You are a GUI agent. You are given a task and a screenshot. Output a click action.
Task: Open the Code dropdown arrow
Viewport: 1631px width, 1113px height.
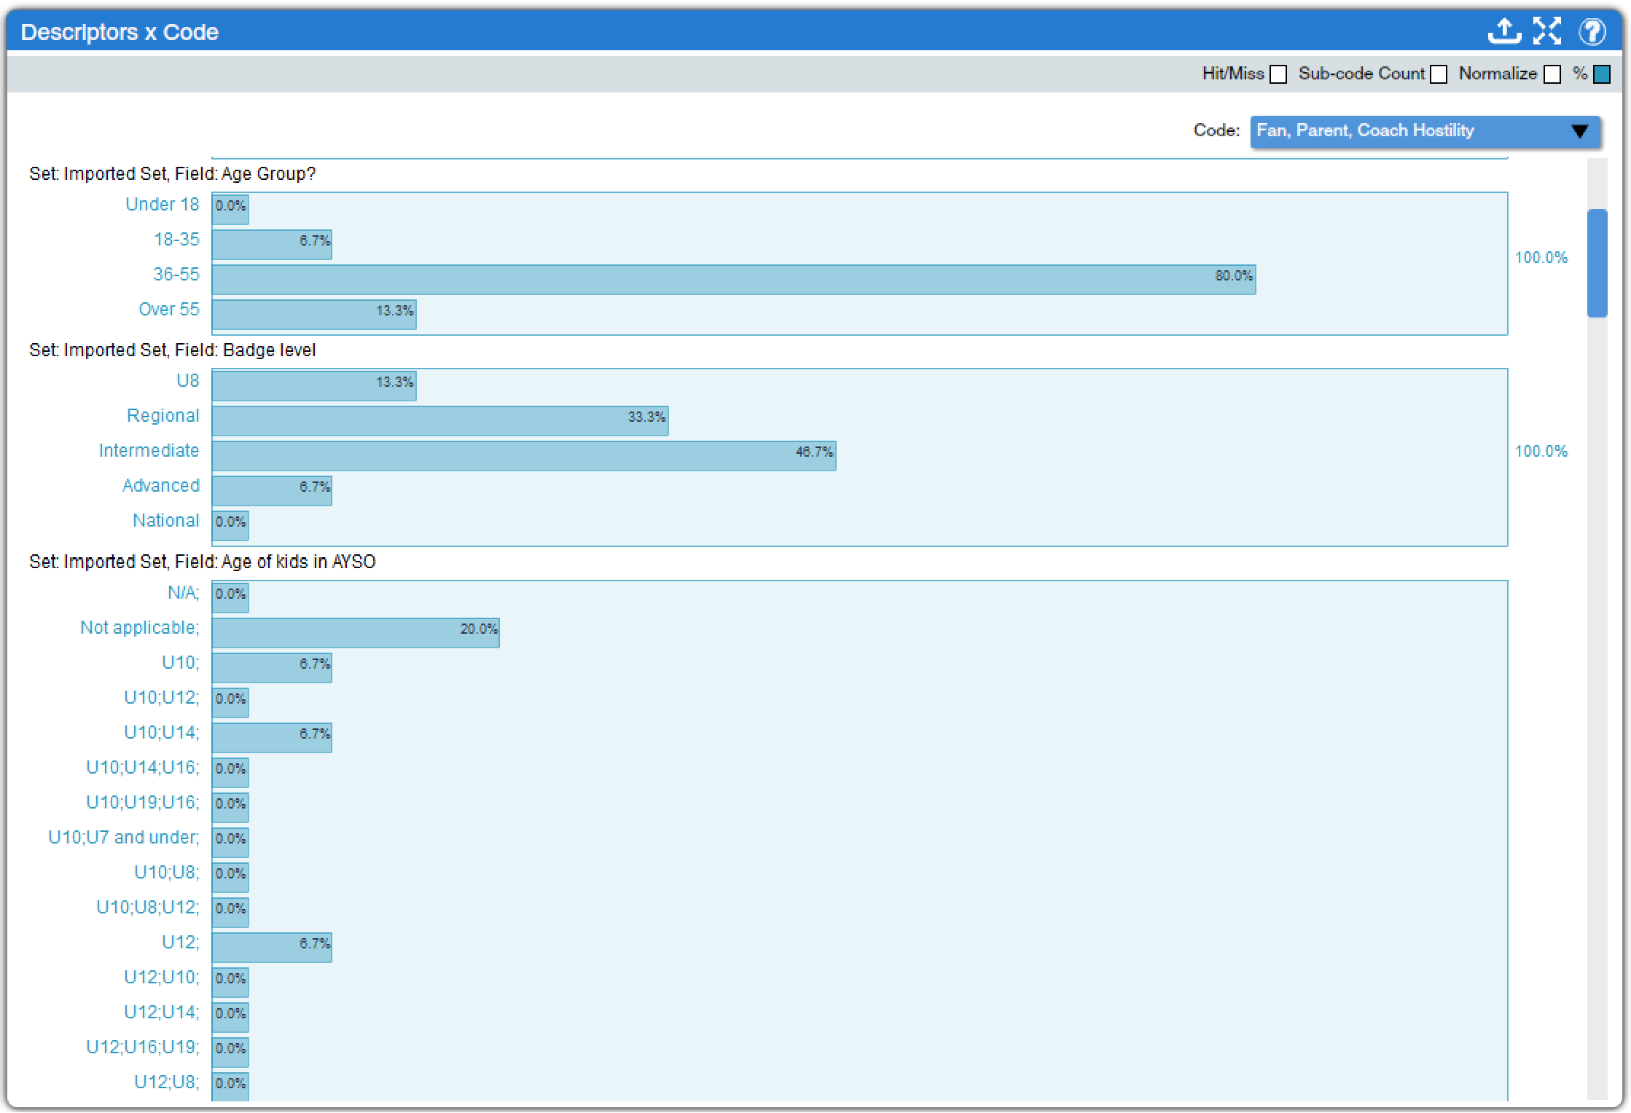click(x=1579, y=131)
